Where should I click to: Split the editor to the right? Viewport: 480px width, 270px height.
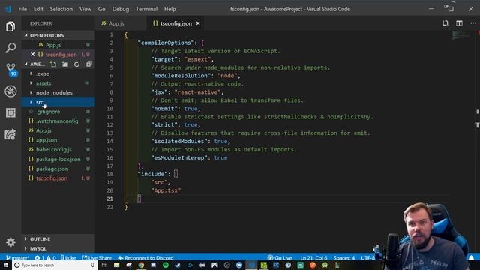(459, 23)
